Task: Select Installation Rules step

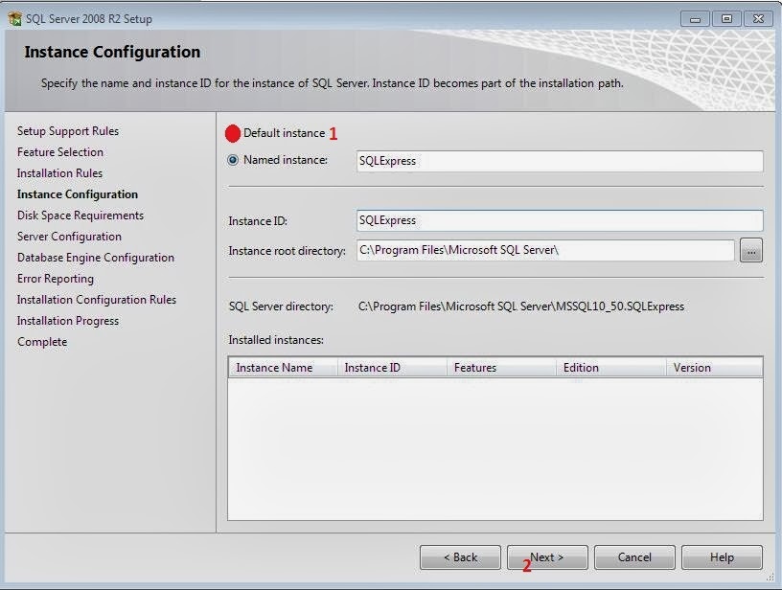Action: 59,173
